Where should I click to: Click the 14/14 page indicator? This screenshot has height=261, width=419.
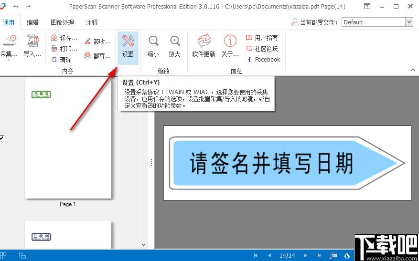tap(287, 255)
